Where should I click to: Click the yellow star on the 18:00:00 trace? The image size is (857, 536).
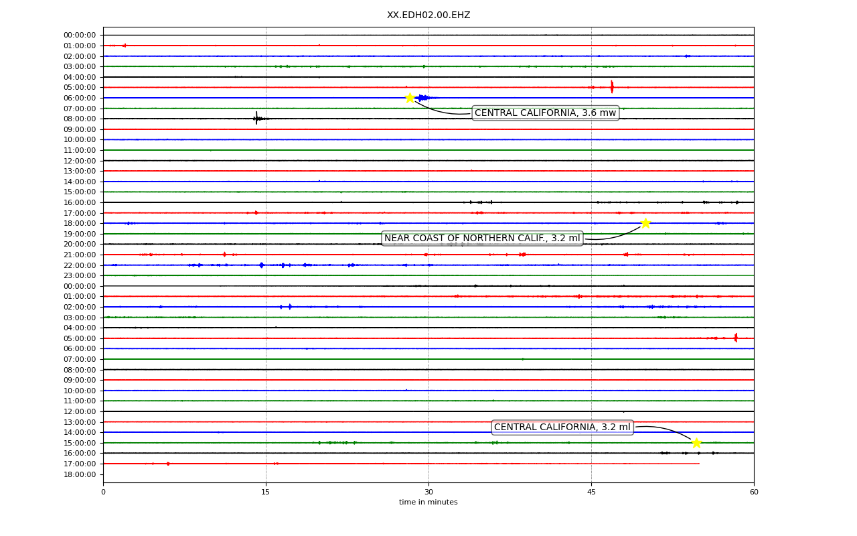click(x=645, y=223)
